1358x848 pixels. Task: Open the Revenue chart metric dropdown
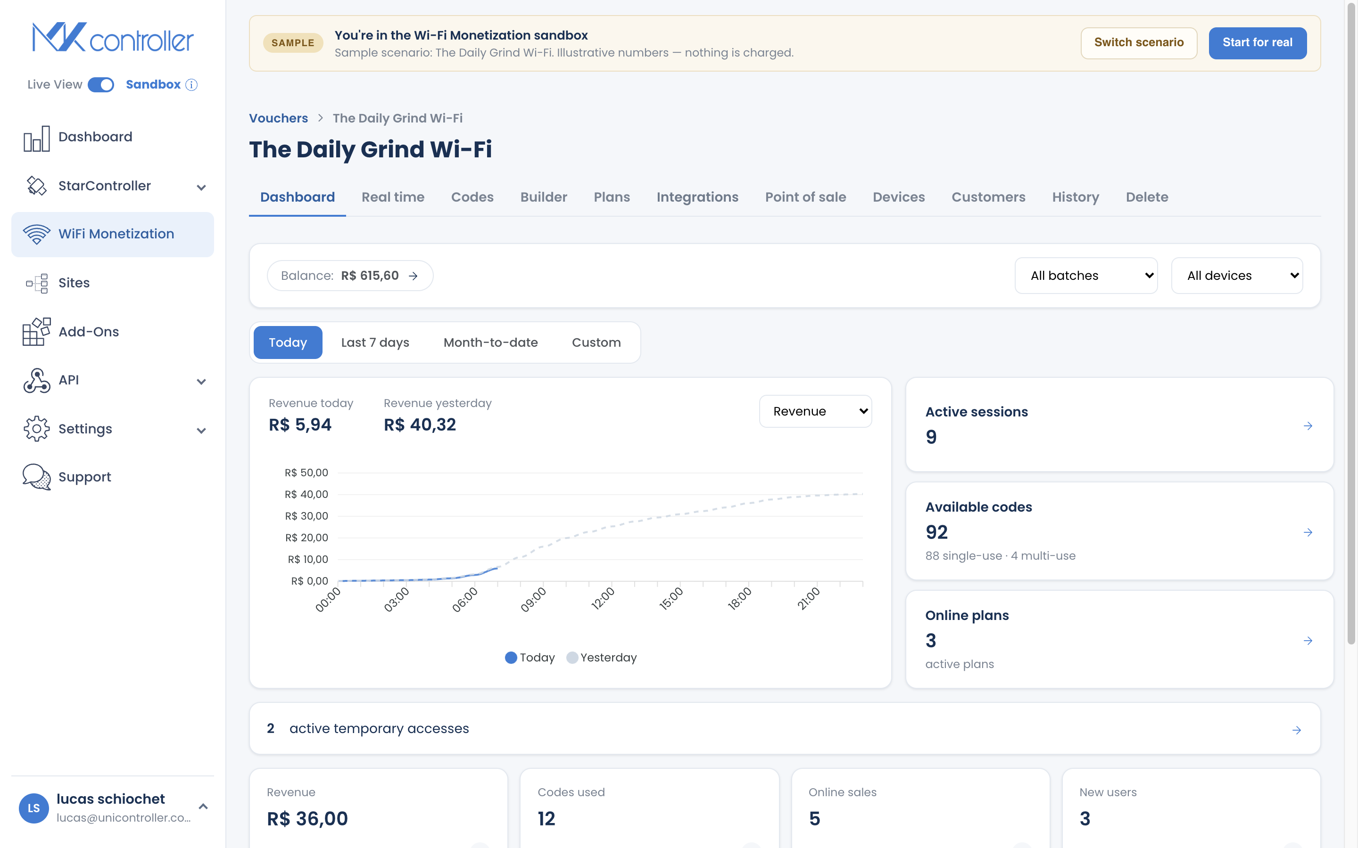[815, 411]
